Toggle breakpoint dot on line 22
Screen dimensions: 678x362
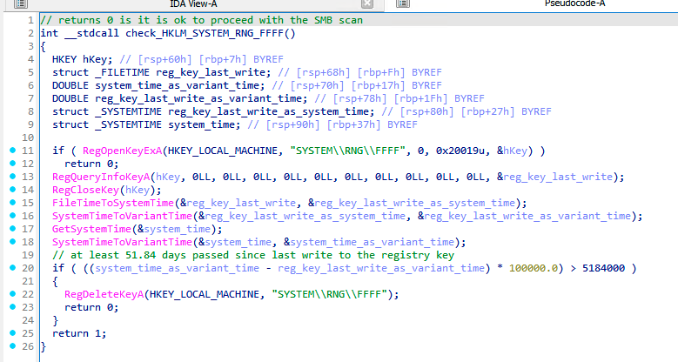tap(12, 293)
